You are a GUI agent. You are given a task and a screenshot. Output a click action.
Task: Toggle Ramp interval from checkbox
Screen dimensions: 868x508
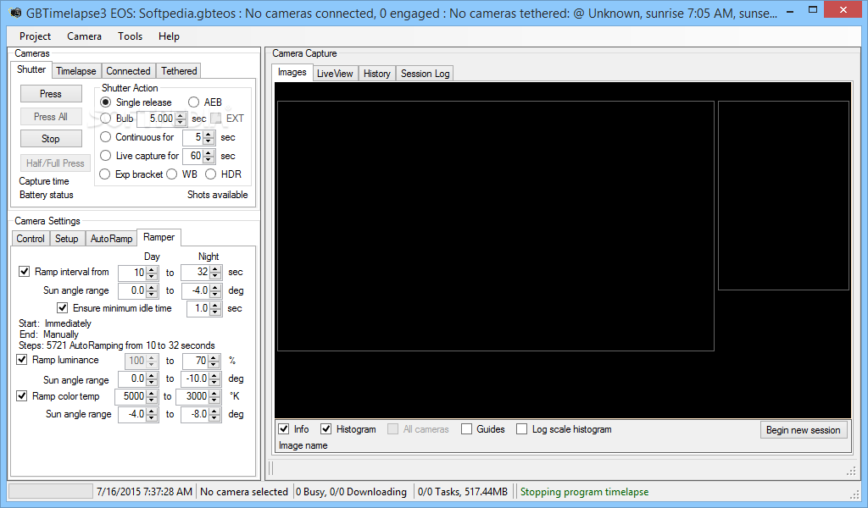[x=24, y=272]
